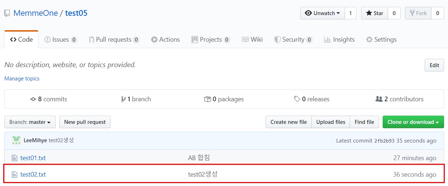Open the Insights tab
This screenshot has width=448, height=186.
339,39
